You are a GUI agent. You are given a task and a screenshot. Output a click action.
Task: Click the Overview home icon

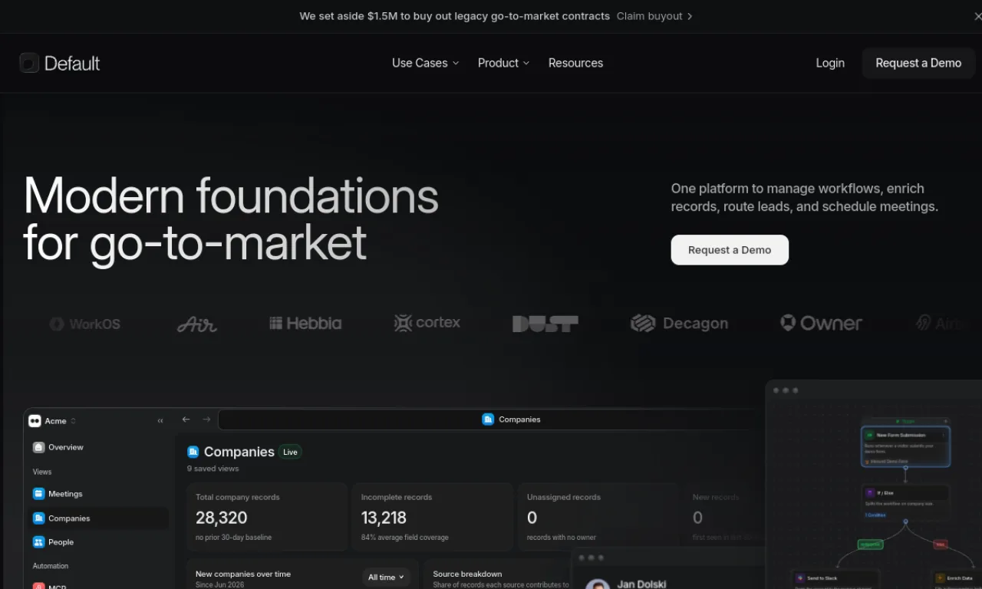[x=38, y=447]
